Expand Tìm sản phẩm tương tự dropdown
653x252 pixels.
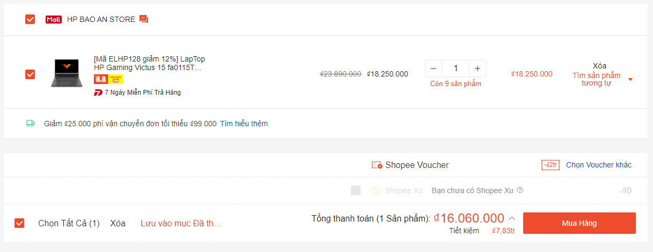pyautogui.click(x=630, y=80)
